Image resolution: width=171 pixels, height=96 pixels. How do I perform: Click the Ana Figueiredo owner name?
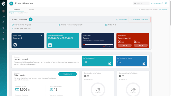tap(77, 25)
